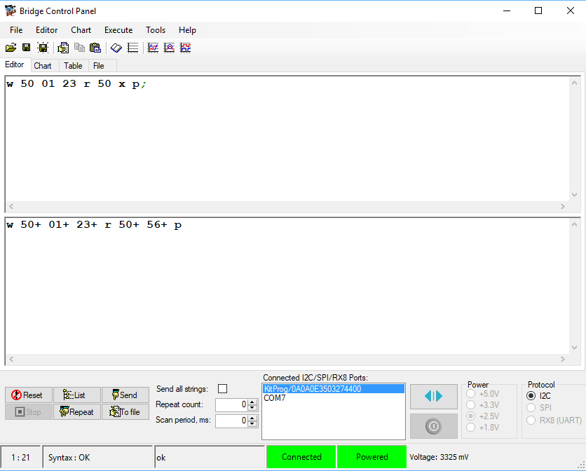Click the grayed Copy pages icon
Screen dimensions: 586x471
79,48
